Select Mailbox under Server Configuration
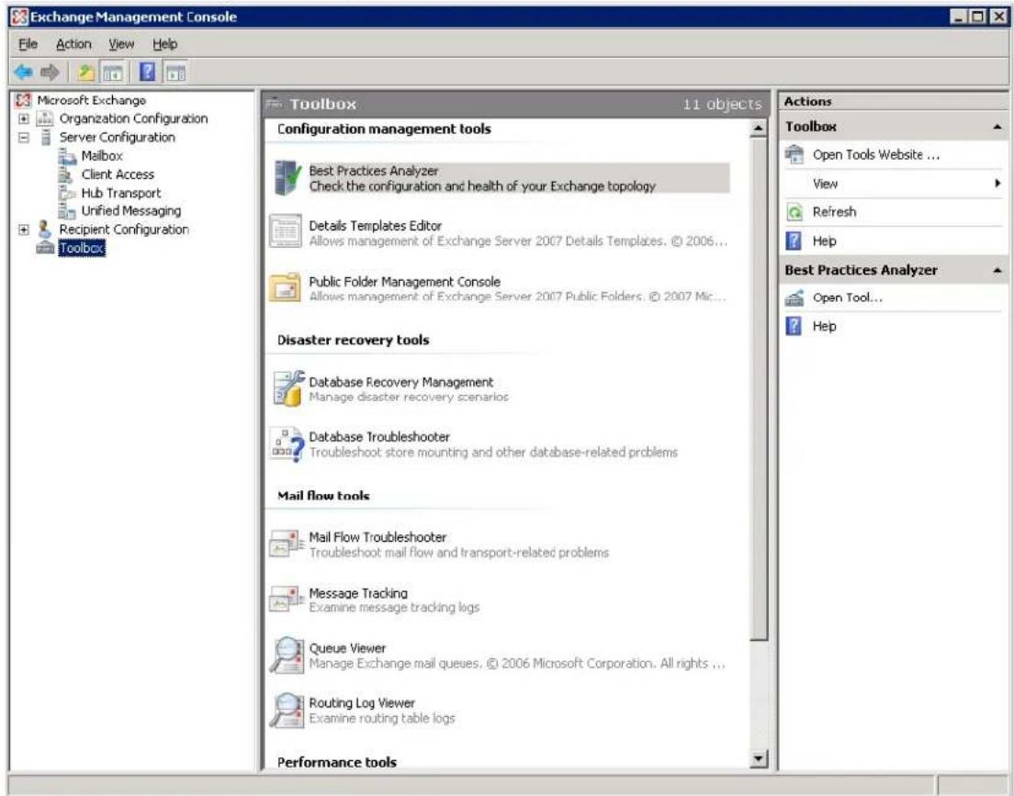The height and width of the screenshot is (796, 1014). pyautogui.click(x=102, y=156)
